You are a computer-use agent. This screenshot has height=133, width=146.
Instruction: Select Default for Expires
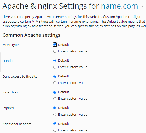[55, 108]
